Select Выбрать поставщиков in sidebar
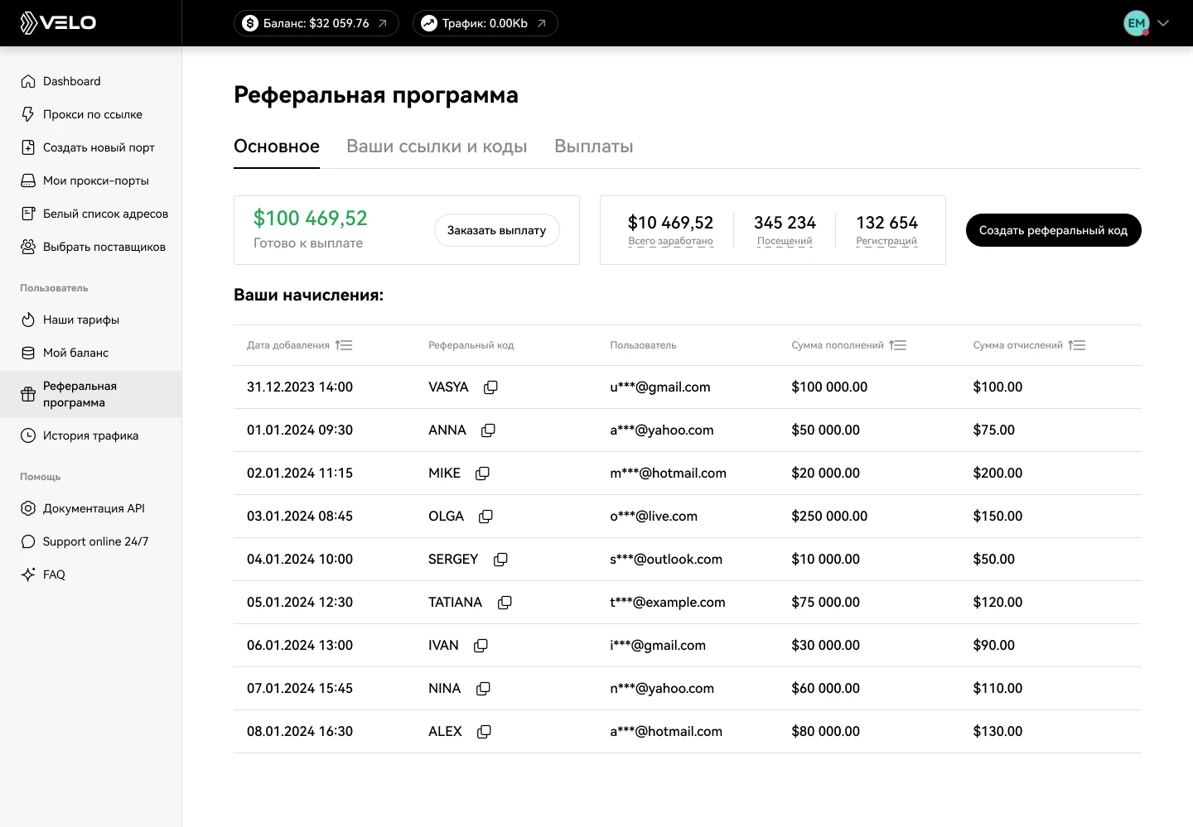The height and width of the screenshot is (827, 1193). 90,247
